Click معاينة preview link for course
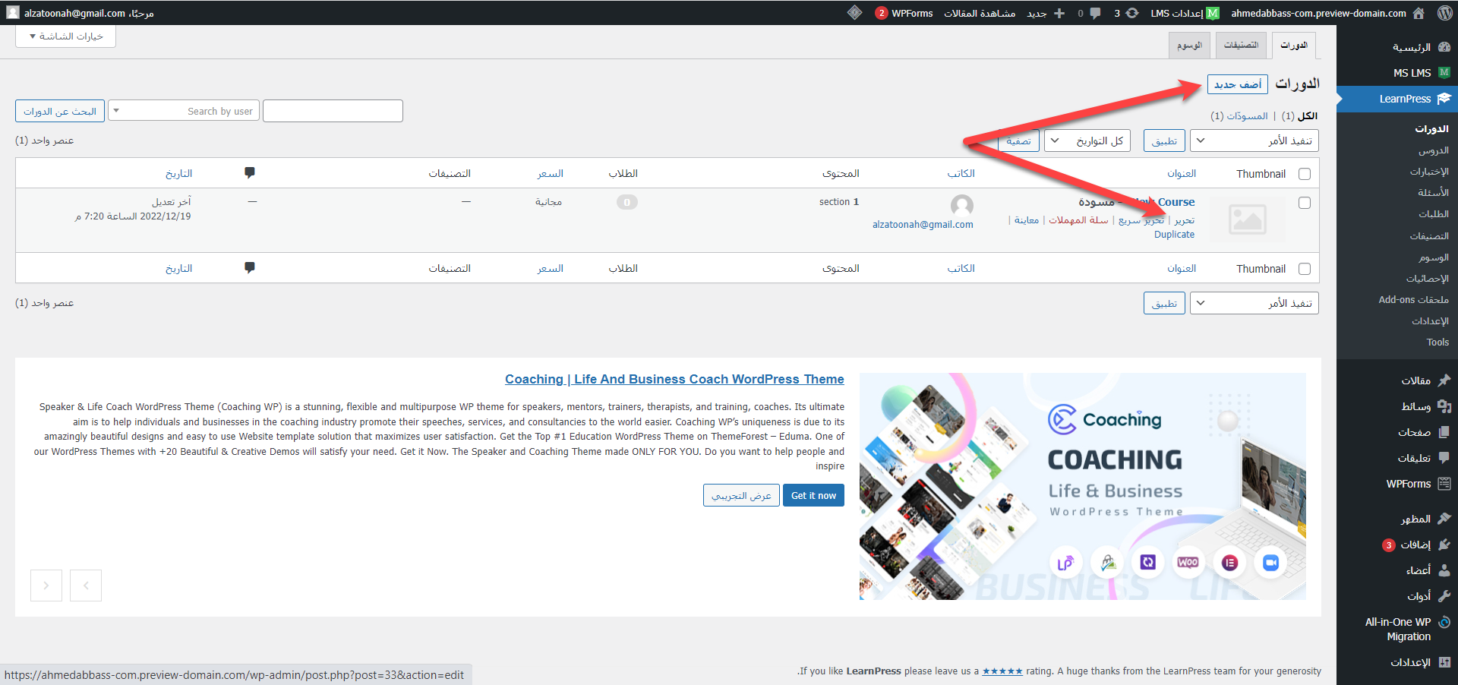Viewport: 1458px width, 685px height. point(1027,220)
